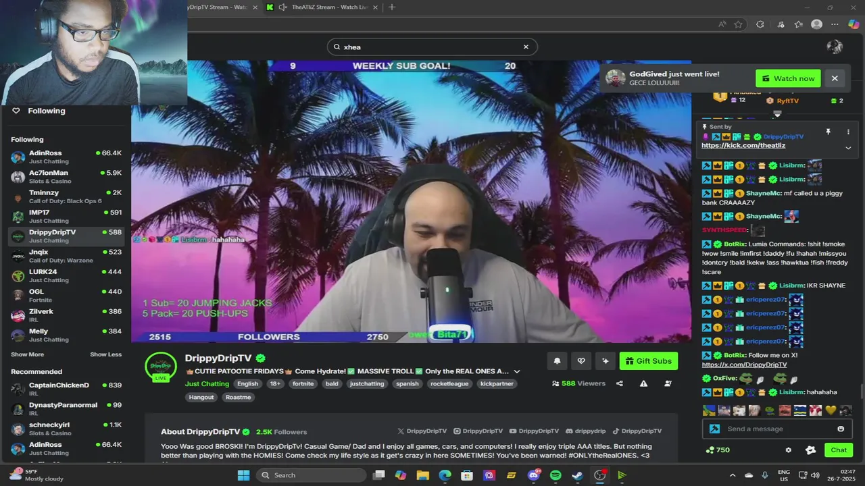Open Ac7ionMan channel in sidebar
The height and width of the screenshot is (486, 865).
[66, 176]
